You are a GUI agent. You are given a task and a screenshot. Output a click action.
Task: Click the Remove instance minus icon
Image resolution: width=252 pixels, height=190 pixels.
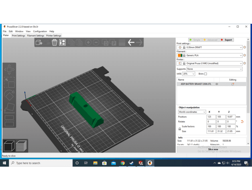pos(96,43)
